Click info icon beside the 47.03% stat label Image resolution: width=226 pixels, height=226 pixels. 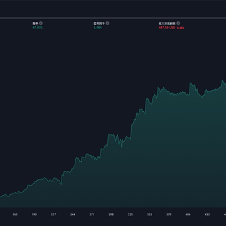click(41, 23)
